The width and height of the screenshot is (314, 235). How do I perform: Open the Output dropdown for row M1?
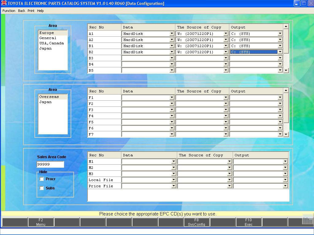tap(285, 162)
